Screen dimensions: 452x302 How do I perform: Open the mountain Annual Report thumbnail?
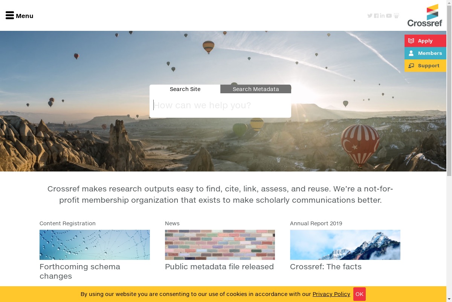point(345,245)
